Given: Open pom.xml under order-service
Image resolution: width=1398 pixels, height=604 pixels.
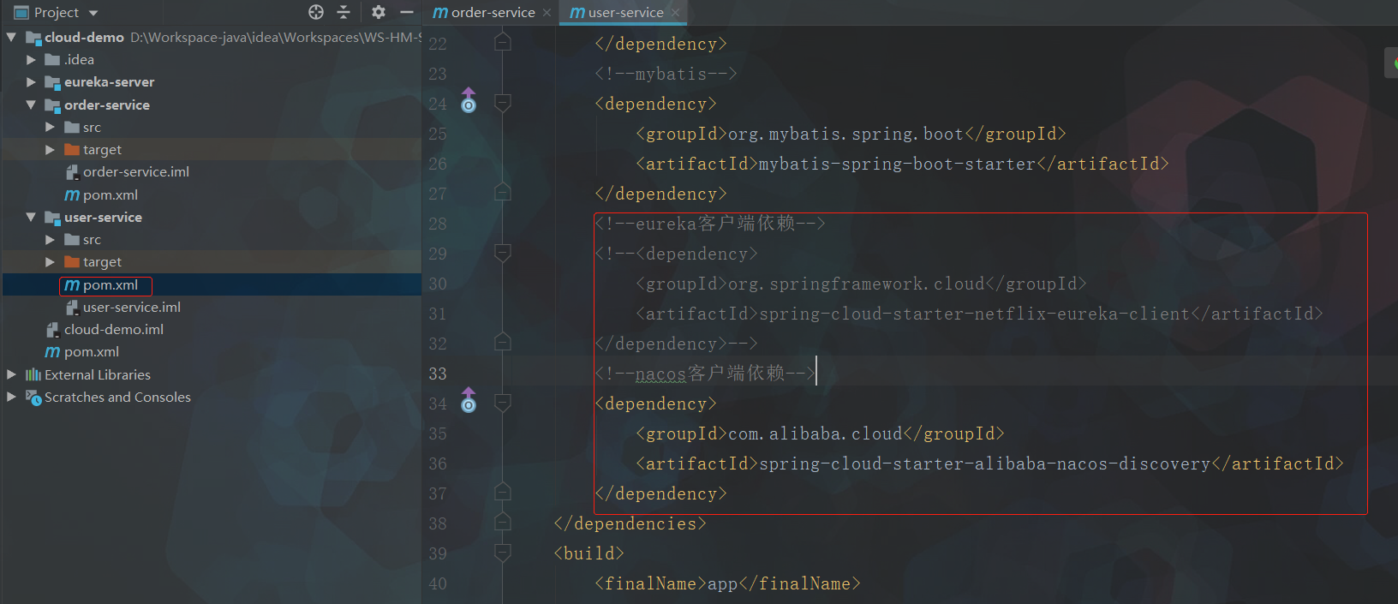Looking at the screenshot, I should 110,195.
